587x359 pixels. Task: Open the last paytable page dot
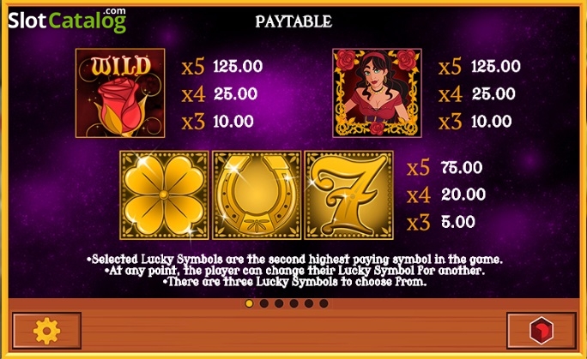(324, 303)
